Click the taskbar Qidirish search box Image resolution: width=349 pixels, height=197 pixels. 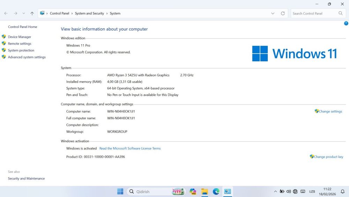(x=156, y=191)
